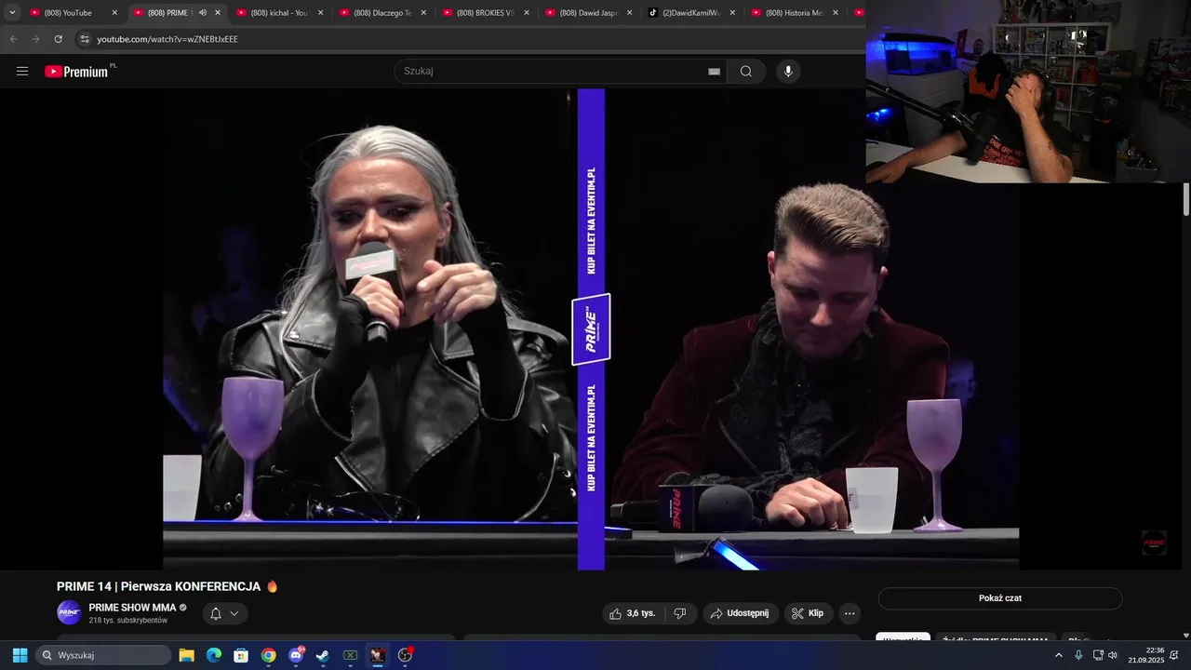The width and height of the screenshot is (1191, 670).
Task: Switch to the (808) Historia tab
Action: [791, 13]
